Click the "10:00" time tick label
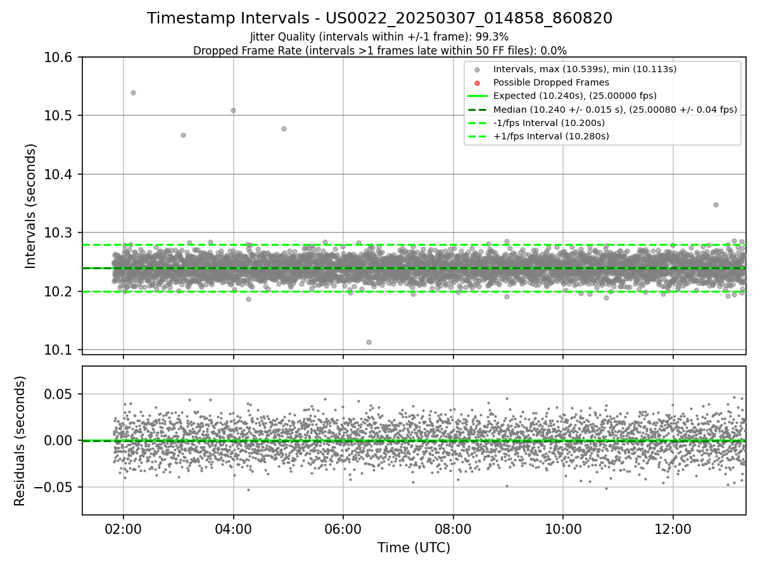The height and width of the screenshot is (570, 760). [x=563, y=529]
